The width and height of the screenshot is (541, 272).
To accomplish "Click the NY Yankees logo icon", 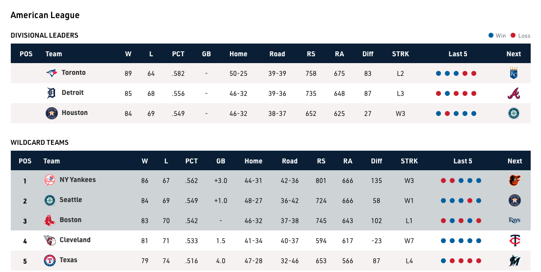I will click(50, 181).
